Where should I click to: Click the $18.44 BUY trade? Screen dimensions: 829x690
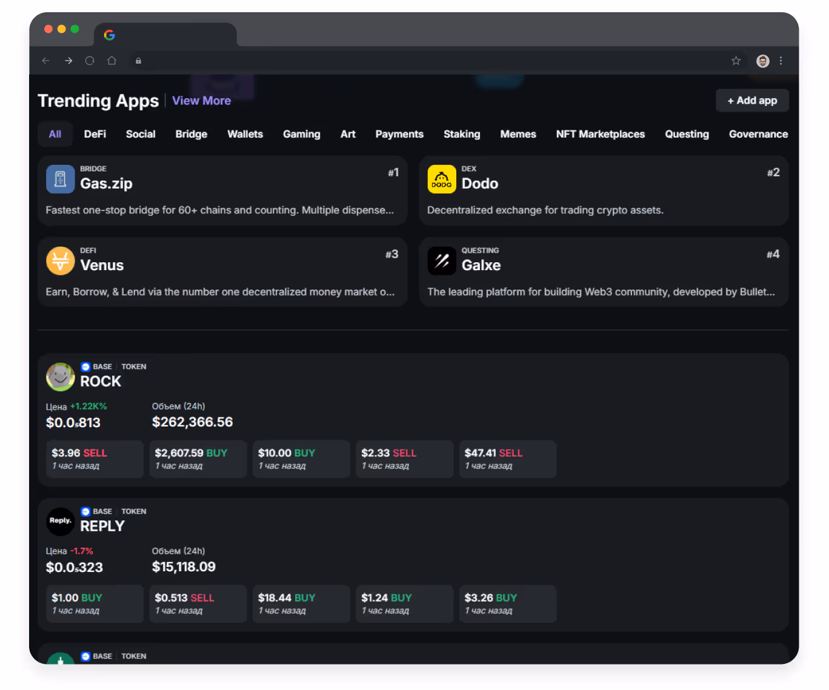point(301,603)
